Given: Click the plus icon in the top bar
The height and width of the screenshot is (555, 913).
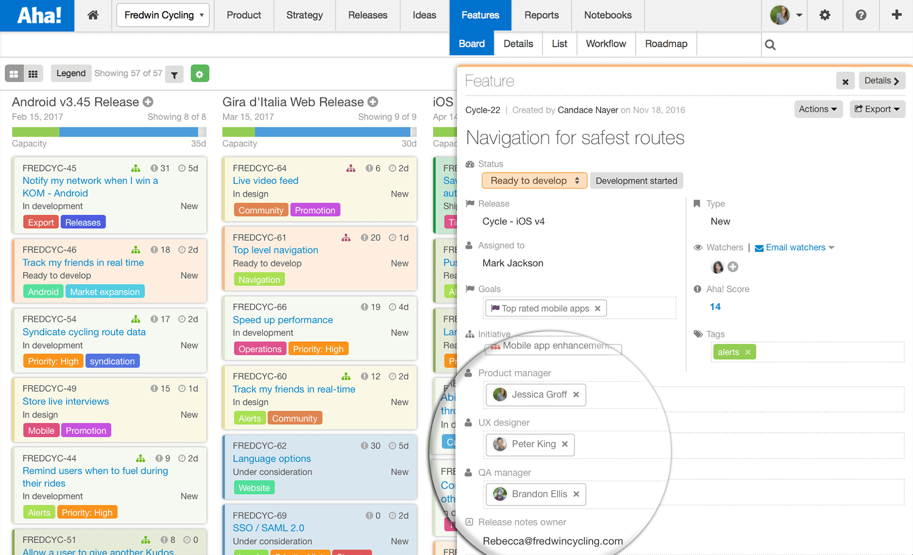Looking at the screenshot, I should pos(896,15).
